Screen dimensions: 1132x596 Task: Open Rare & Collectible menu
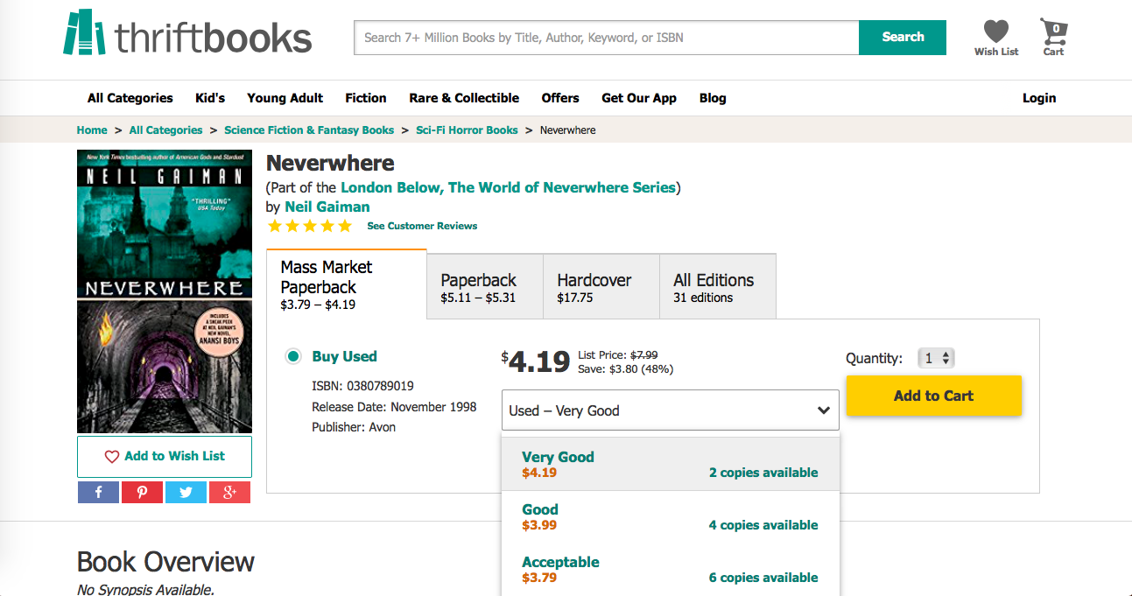(x=464, y=98)
